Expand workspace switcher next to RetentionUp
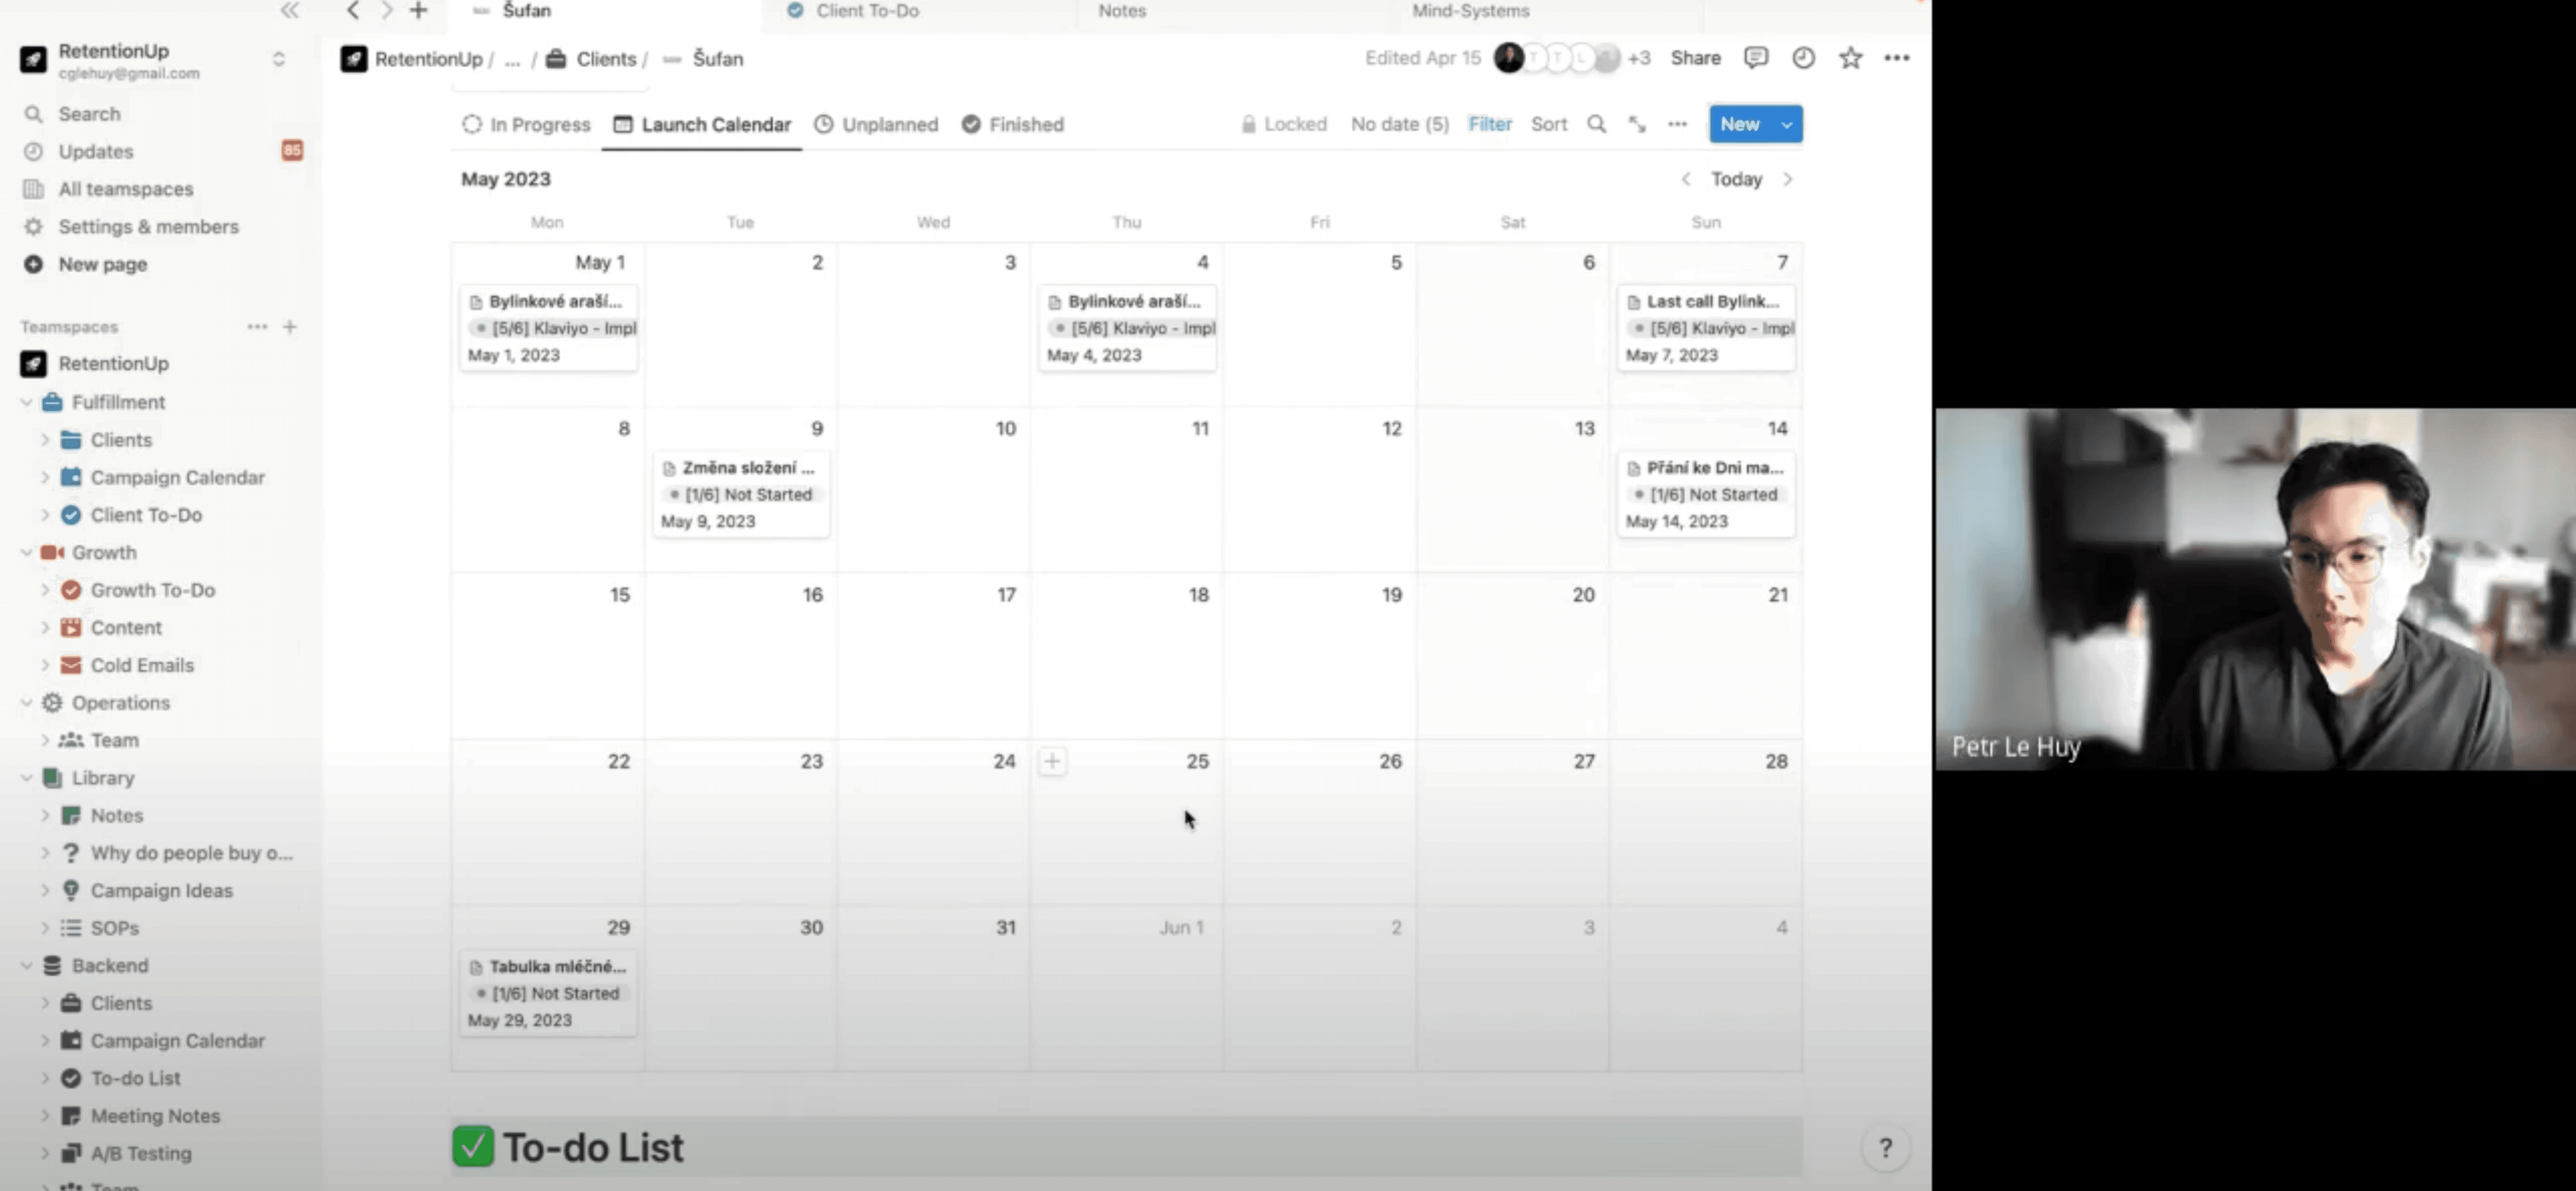 point(279,59)
